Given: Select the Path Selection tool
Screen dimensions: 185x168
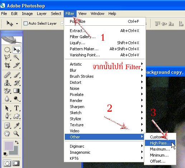Looking at the screenshot, I should point(7,108).
